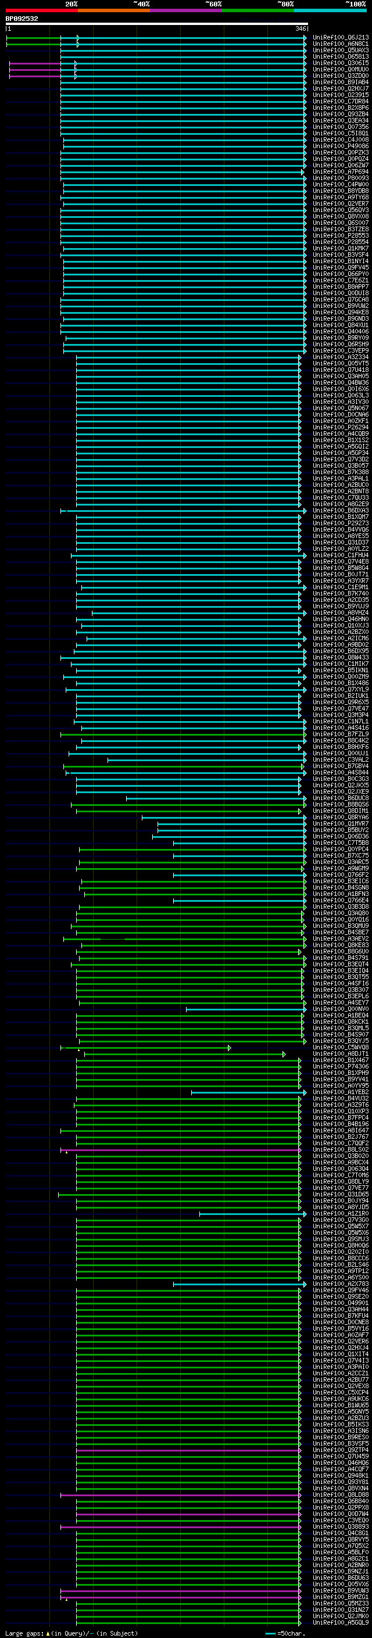Select the UniRef100_A4S416 label

point(340,727)
